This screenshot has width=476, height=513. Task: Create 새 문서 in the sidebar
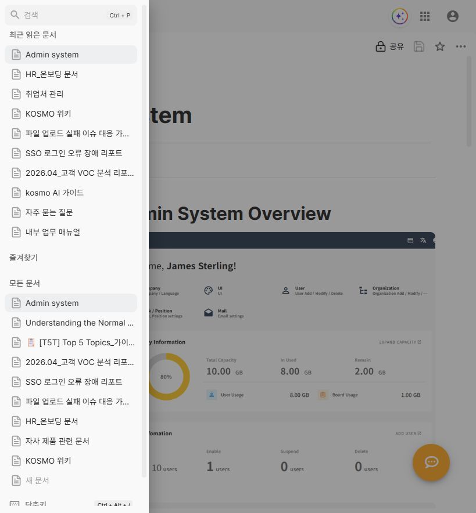tap(71, 481)
